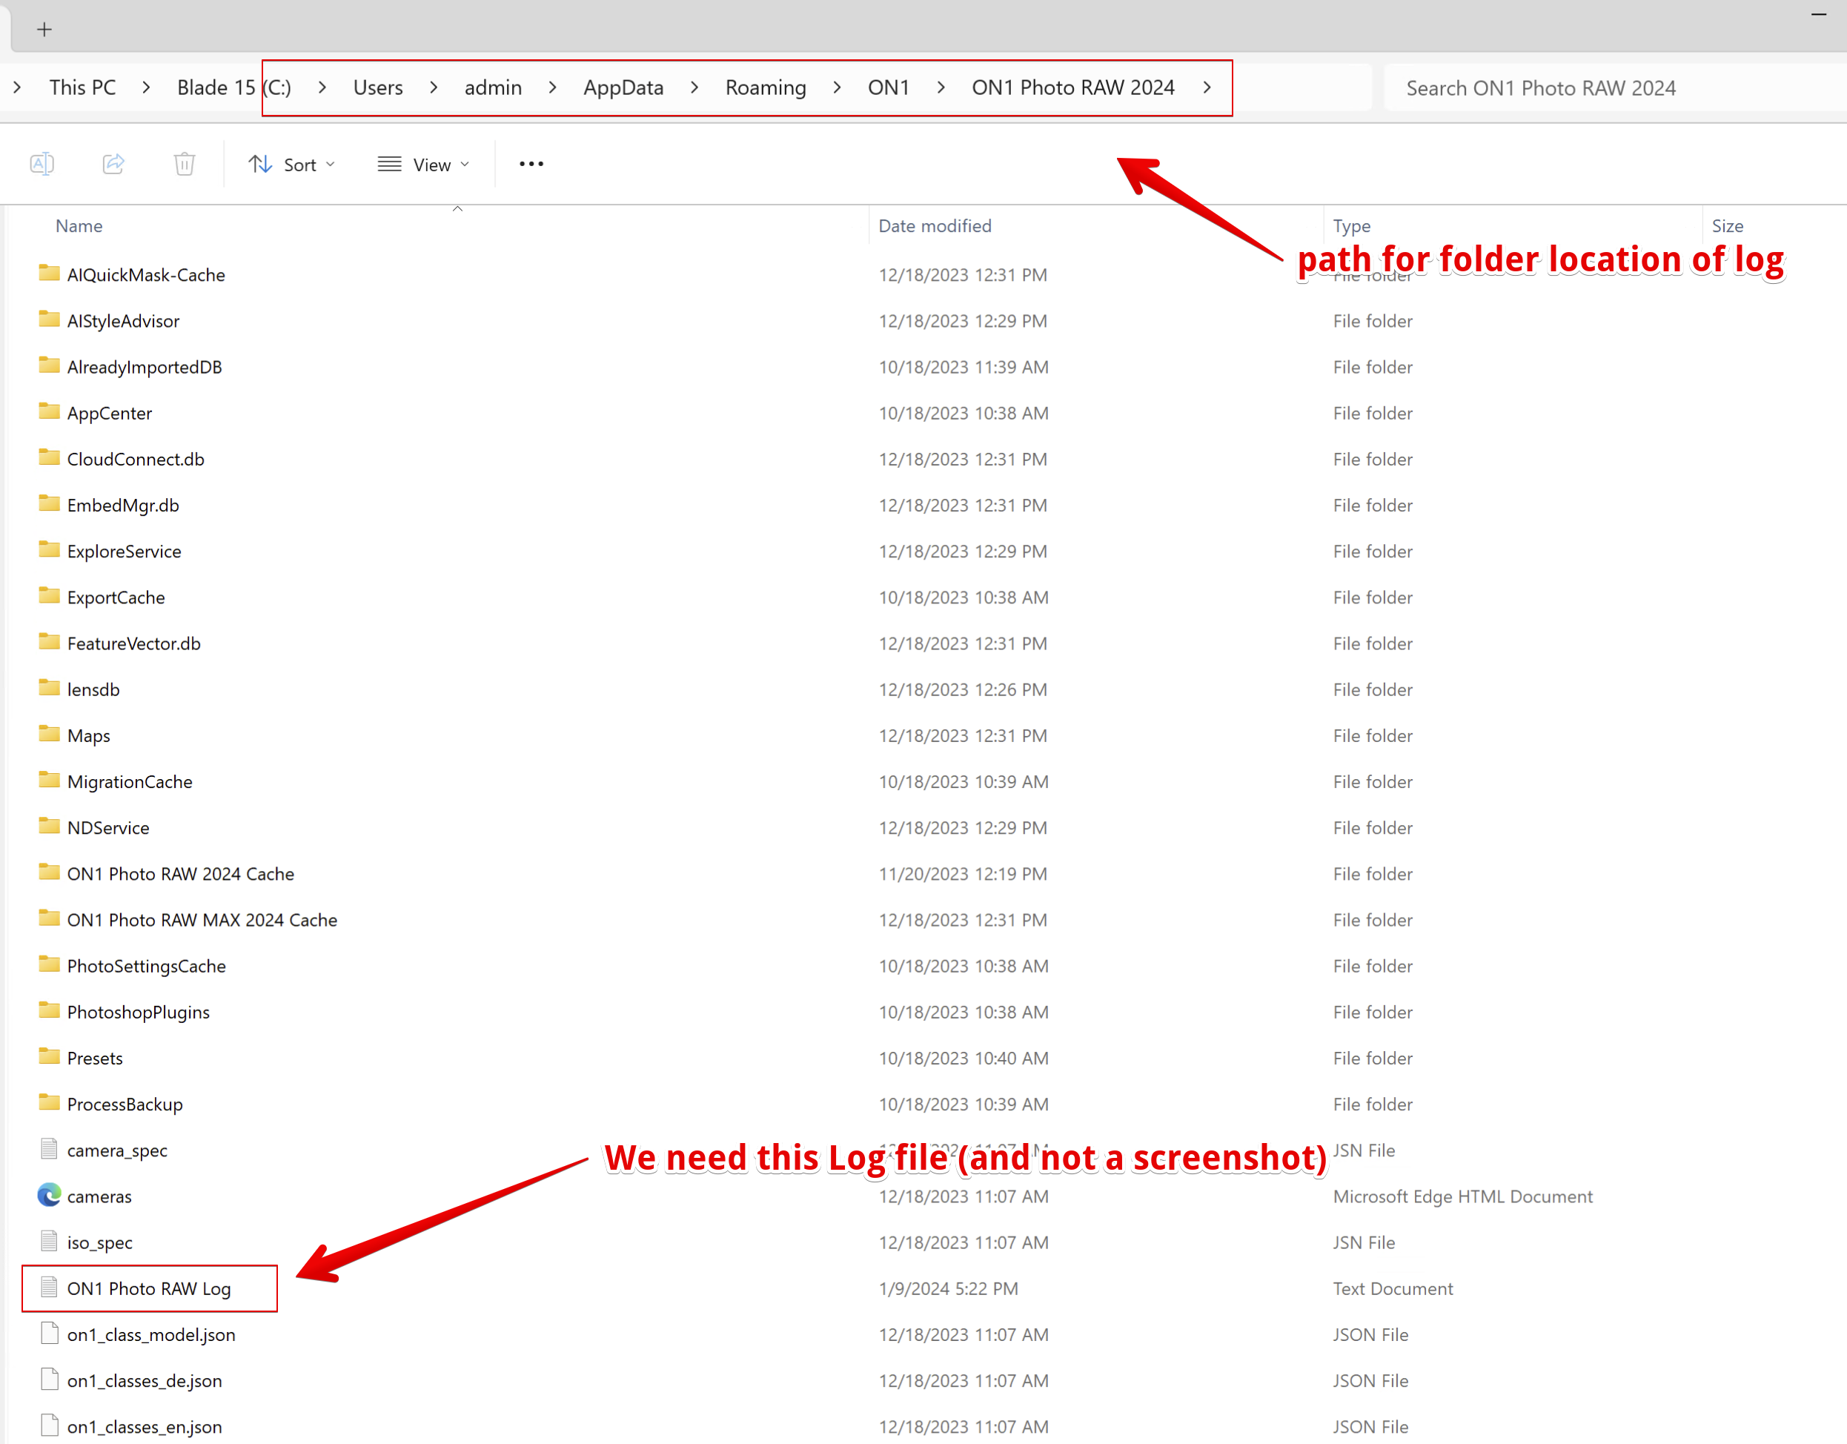Expand chevron after Roaming breadcrumb

point(838,88)
